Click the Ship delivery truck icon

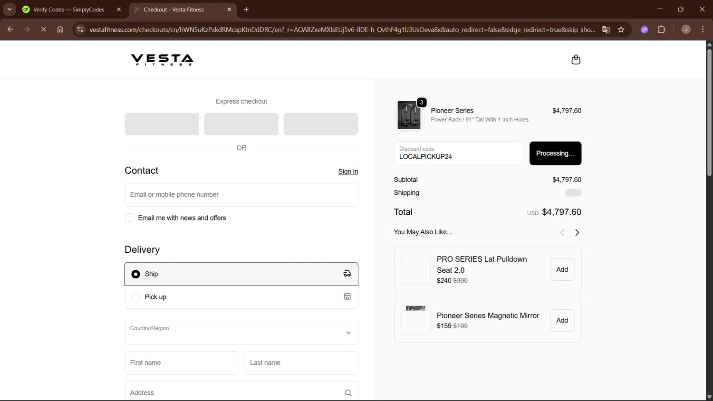tap(347, 274)
